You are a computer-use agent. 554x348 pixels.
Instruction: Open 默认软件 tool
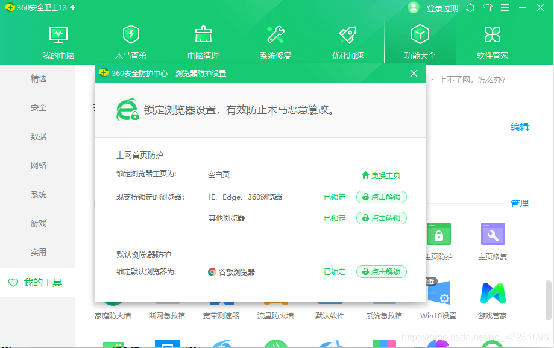point(330,315)
